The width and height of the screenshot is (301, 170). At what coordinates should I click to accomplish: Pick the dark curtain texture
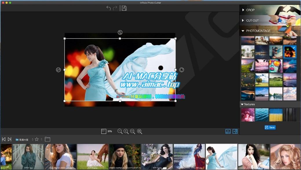(290, 115)
